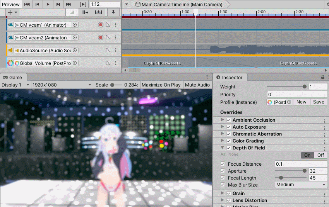
Task: Click the Save profile button
Action: [319, 102]
